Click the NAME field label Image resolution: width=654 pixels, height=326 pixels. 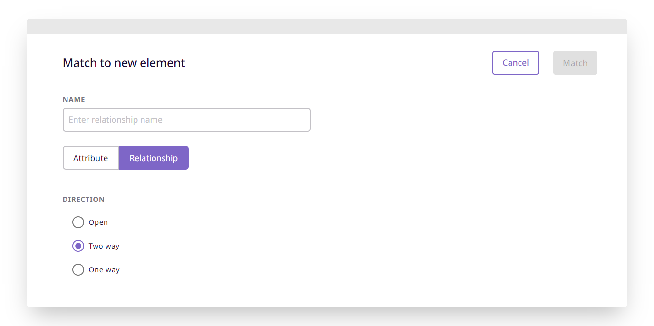tap(74, 100)
